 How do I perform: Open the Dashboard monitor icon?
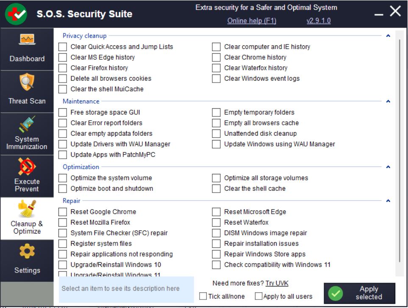(27, 41)
